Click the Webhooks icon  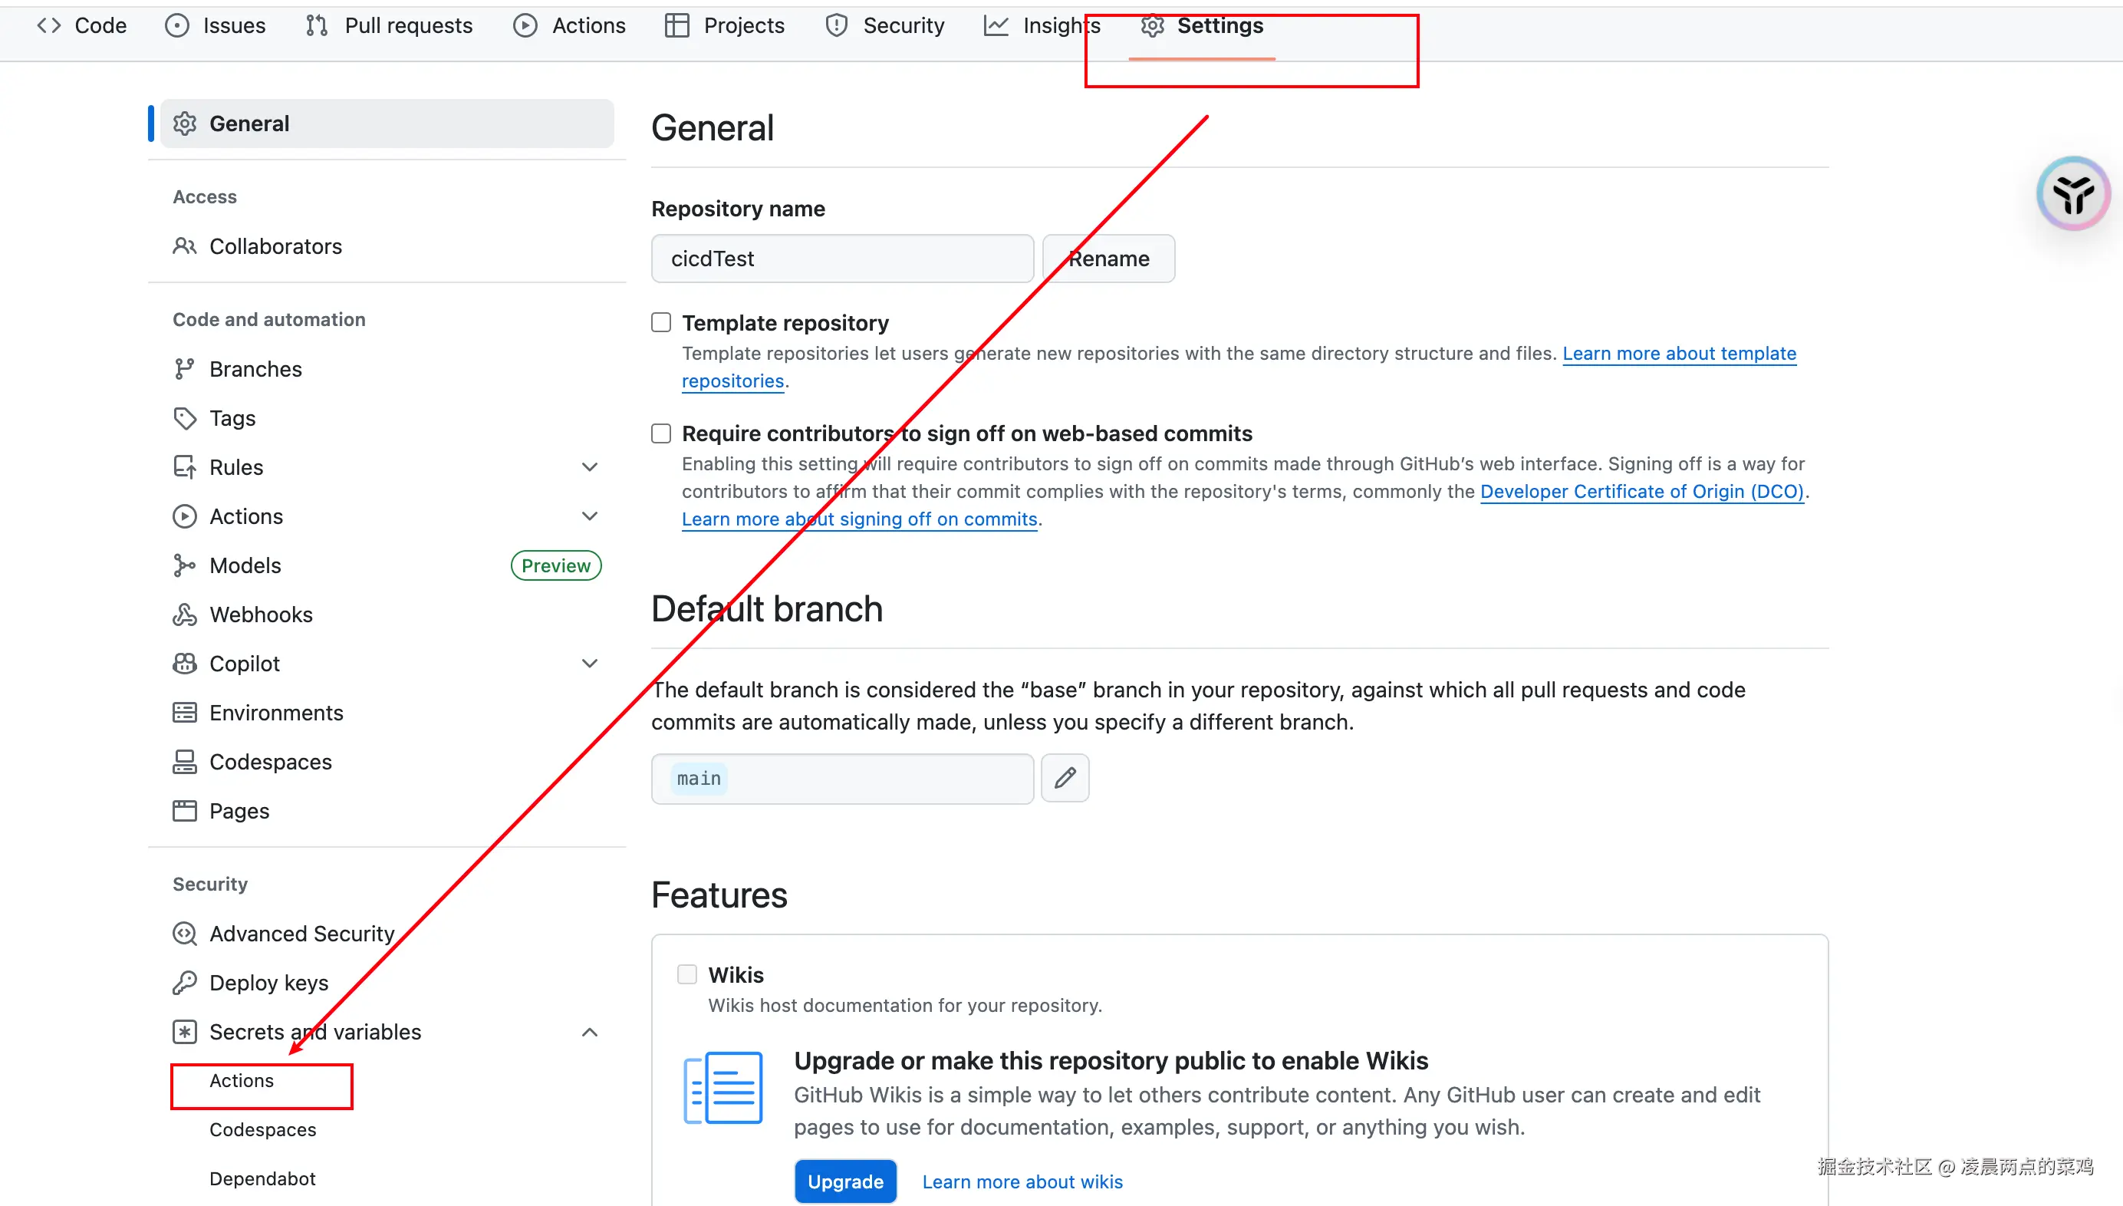coord(184,615)
